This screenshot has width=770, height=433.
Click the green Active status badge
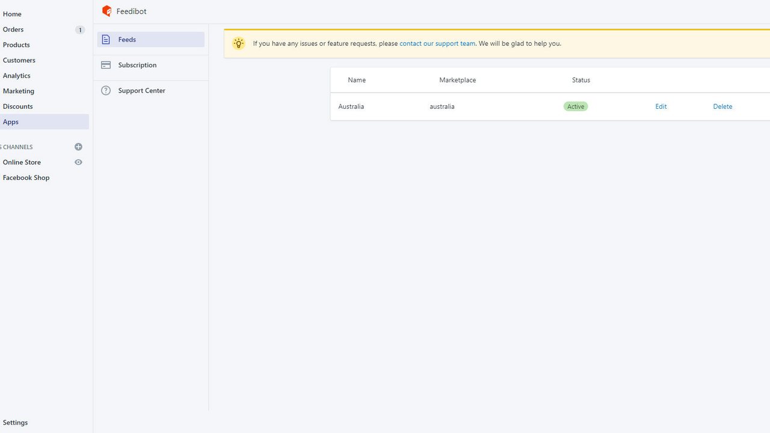575,106
